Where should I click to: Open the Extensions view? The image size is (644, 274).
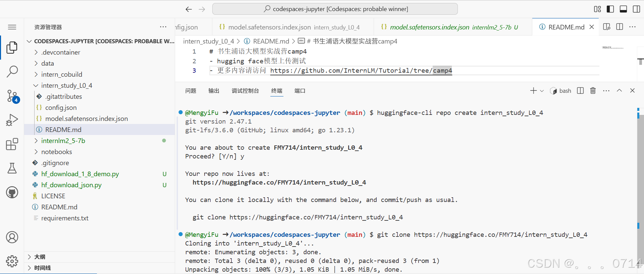point(12,144)
